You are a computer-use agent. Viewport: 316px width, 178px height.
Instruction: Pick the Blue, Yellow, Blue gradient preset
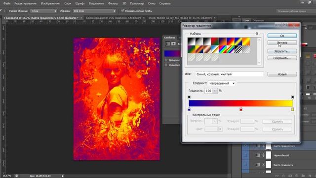coord(238,42)
